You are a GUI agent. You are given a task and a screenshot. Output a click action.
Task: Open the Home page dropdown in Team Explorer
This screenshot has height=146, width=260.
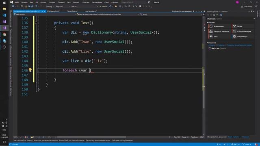(x=254, y=19)
